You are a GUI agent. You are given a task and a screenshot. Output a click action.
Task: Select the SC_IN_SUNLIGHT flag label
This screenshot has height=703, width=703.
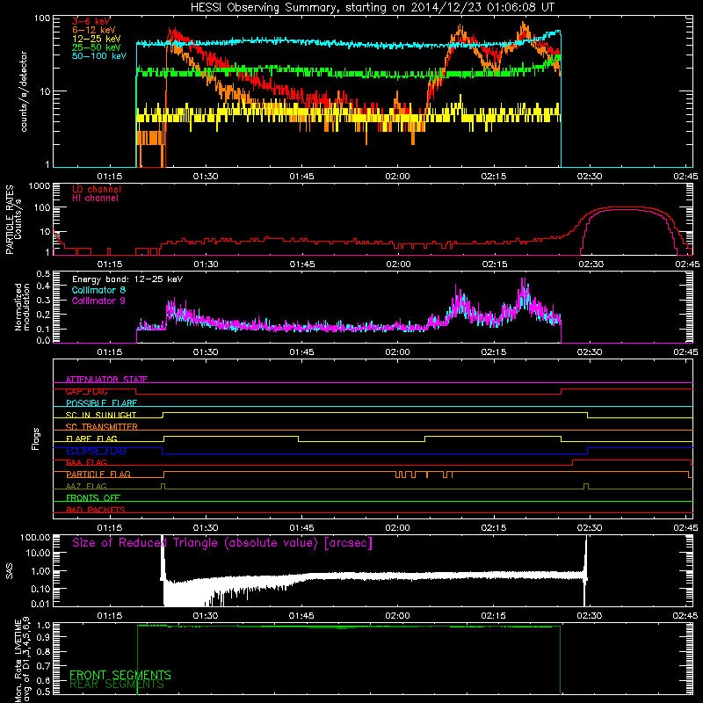tap(101, 415)
